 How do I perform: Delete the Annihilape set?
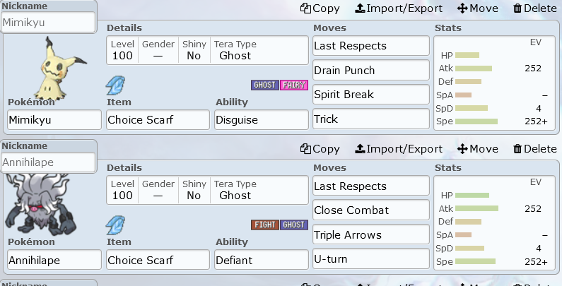point(534,148)
